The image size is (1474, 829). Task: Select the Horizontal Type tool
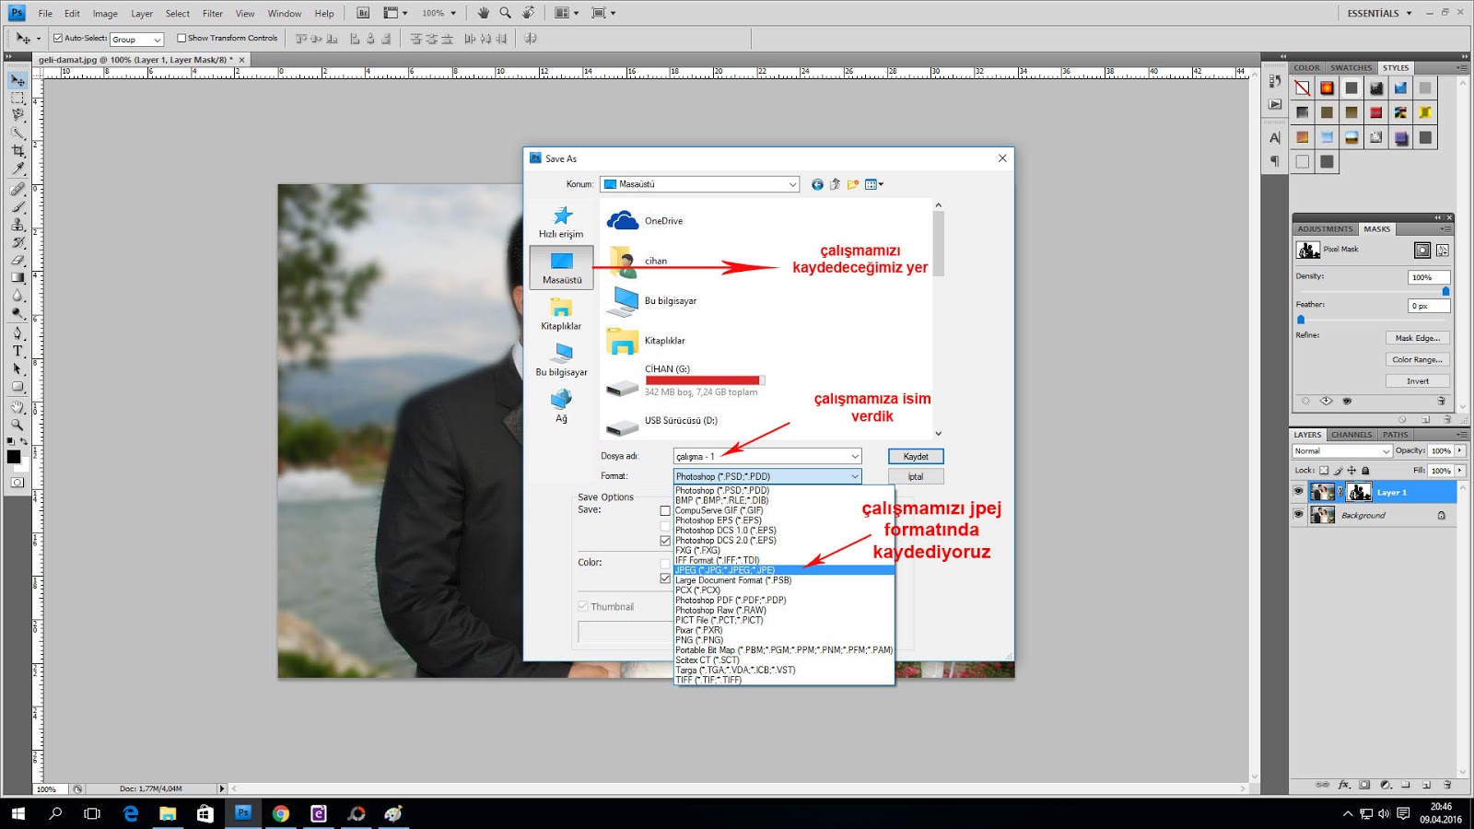18,351
